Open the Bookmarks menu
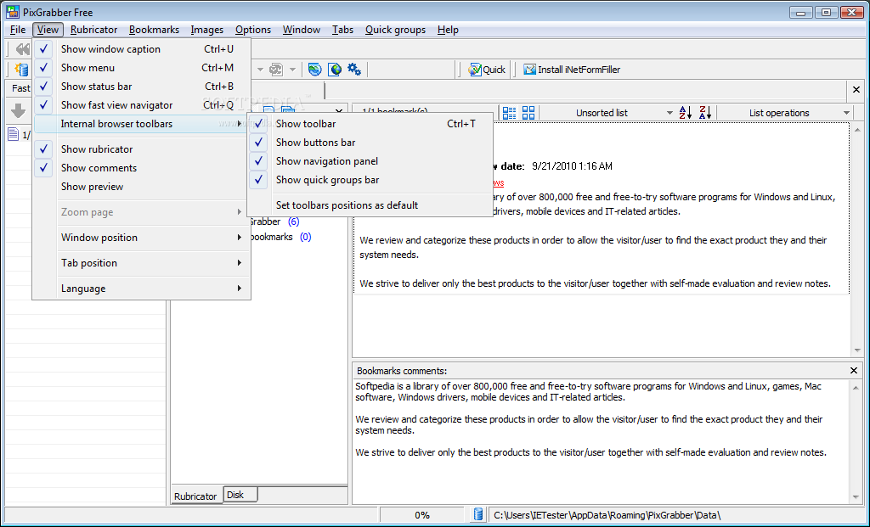 pyautogui.click(x=155, y=30)
